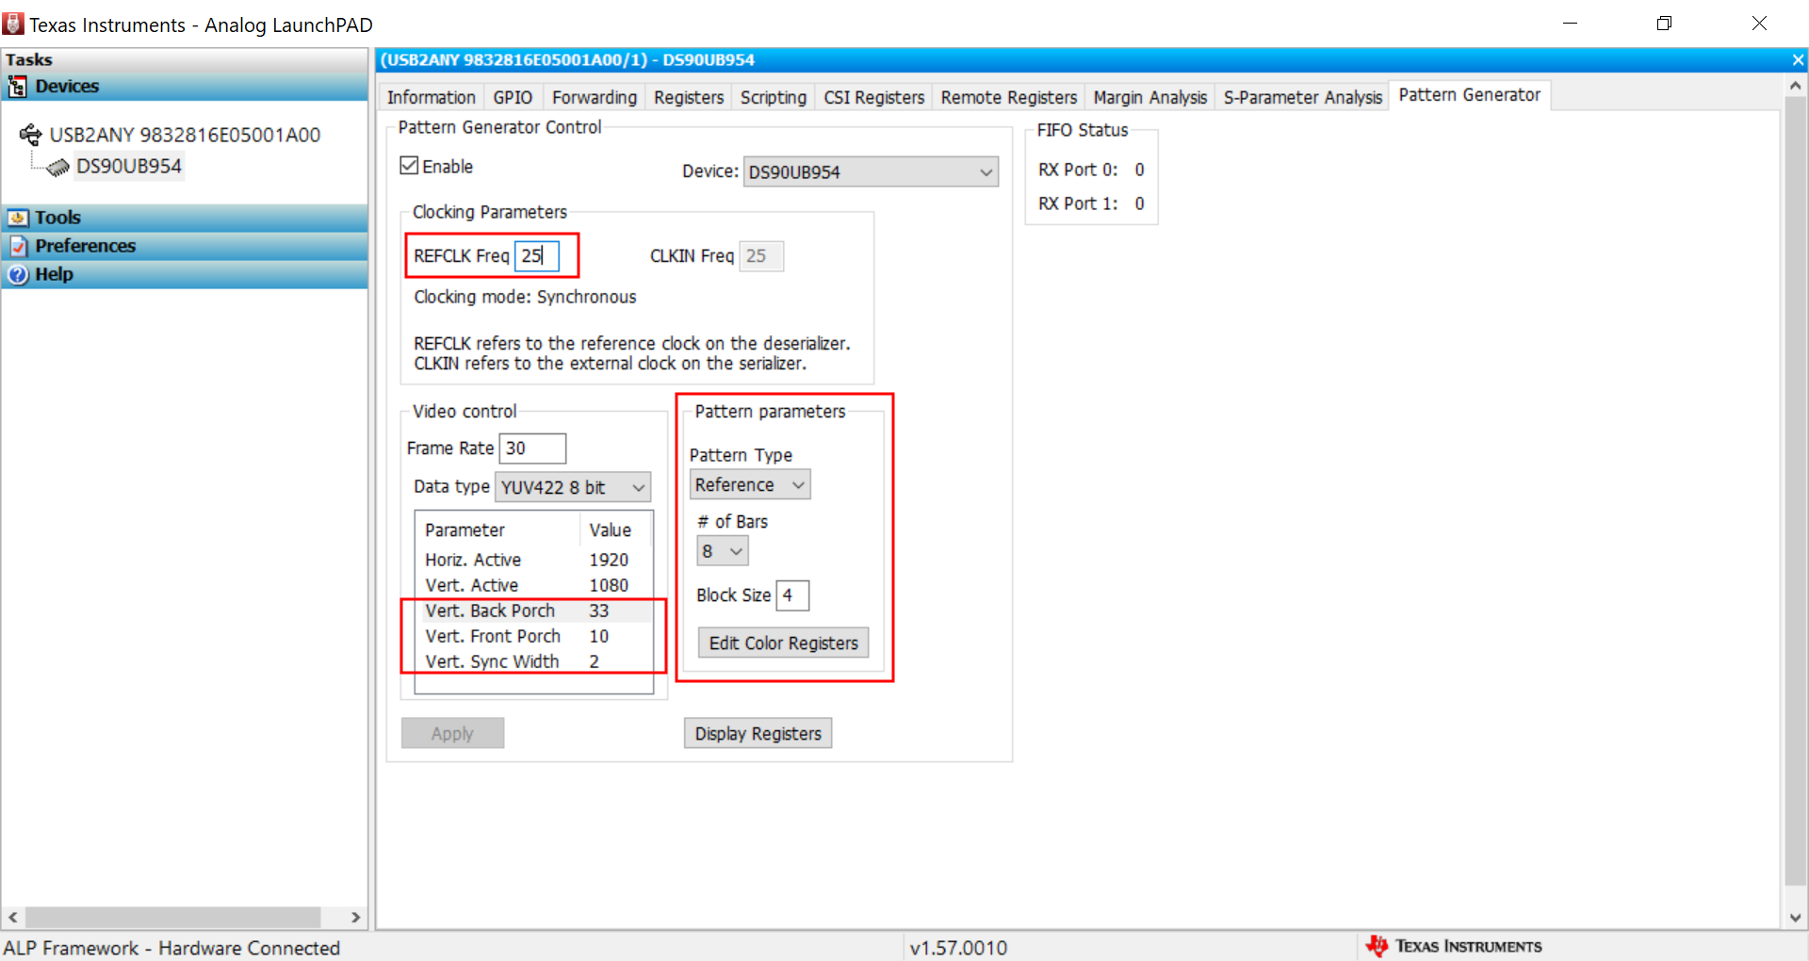Click the USB2ANY adapter icon
The image size is (1809, 961).
[x=30, y=135]
